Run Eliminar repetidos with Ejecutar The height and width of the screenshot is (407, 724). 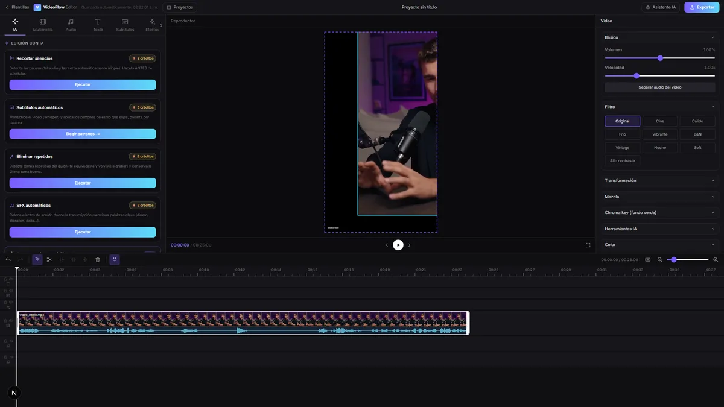tap(83, 183)
